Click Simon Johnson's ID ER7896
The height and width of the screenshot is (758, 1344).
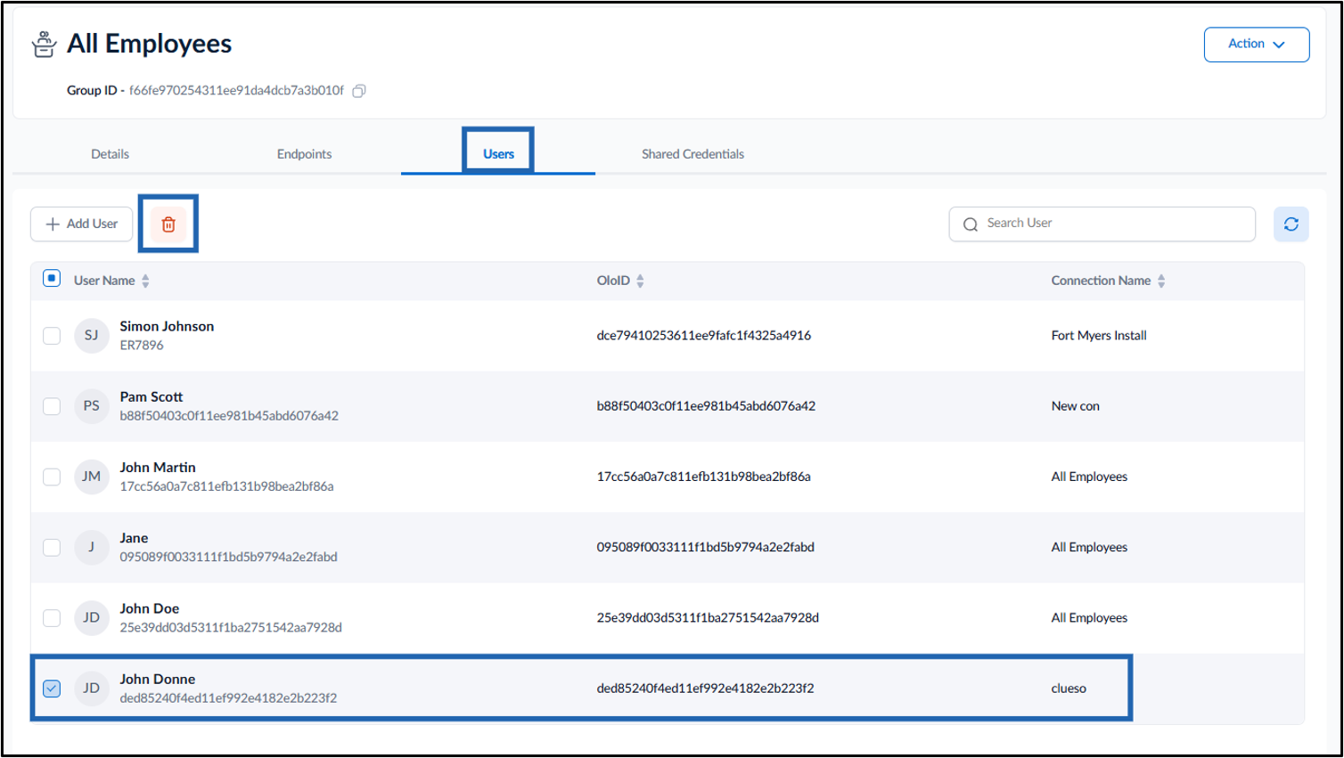(x=142, y=346)
